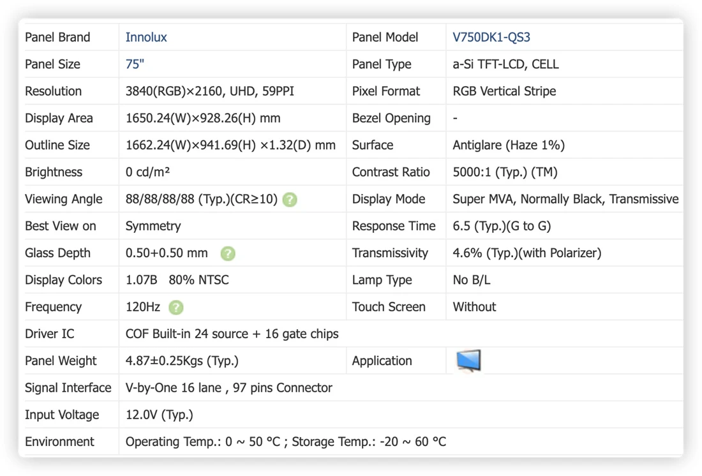This screenshot has width=702, height=476.
Task: Click the help icon beside Glass Depth
Action: pyautogui.click(x=228, y=253)
